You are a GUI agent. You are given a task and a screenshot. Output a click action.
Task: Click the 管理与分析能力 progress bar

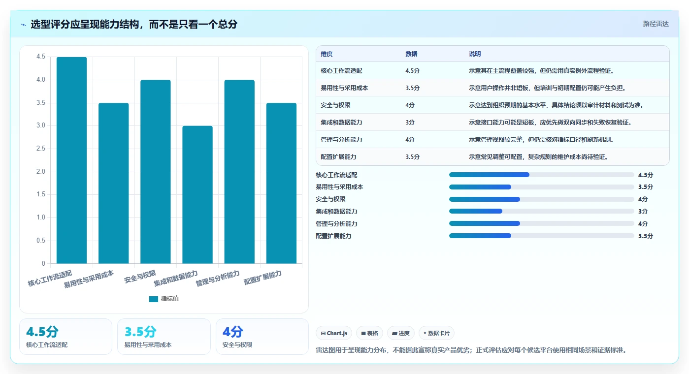(x=542, y=223)
